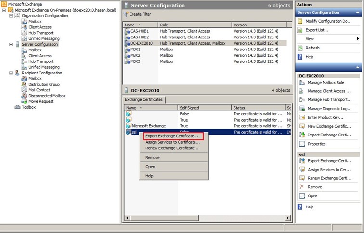Screen dimensions: 364x233
Task: Click Enter Product Key icon
Action: coord(302,117)
